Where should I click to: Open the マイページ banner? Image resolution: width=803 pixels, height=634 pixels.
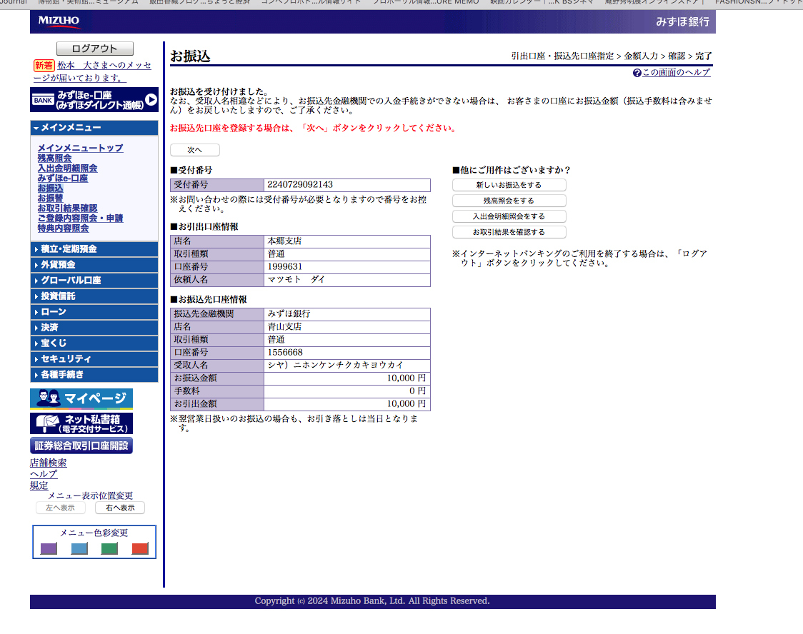click(x=81, y=398)
